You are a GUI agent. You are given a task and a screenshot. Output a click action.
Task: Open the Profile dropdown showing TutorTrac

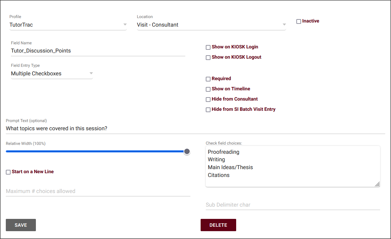(x=68, y=25)
